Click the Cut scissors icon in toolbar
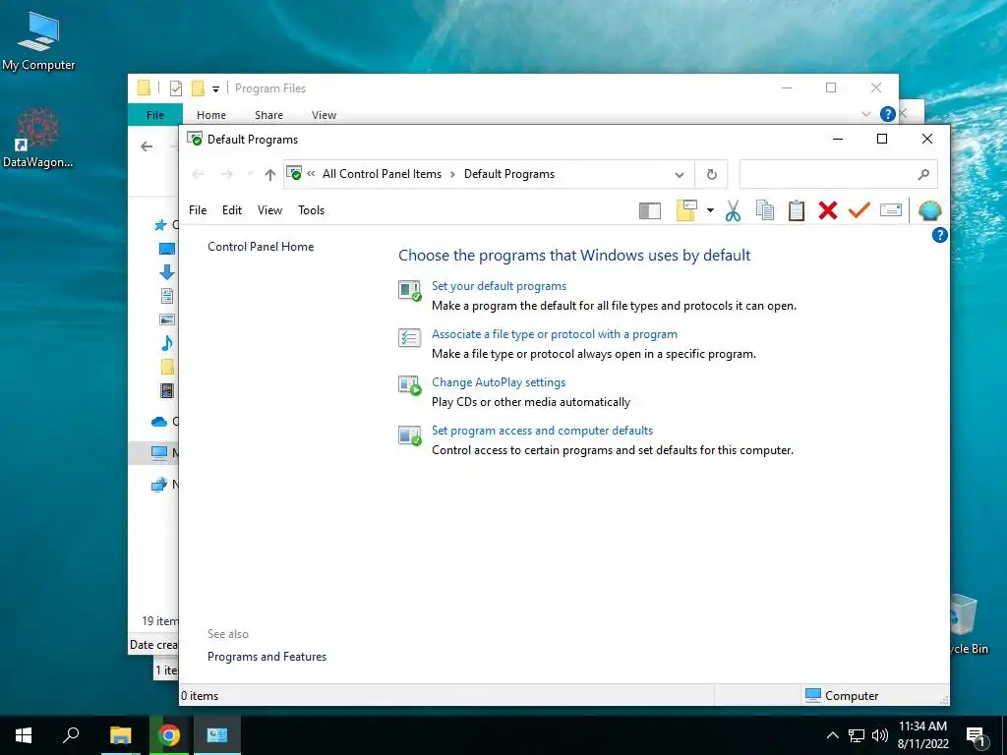The height and width of the screenshot is (755, 1007). [733, 210]
